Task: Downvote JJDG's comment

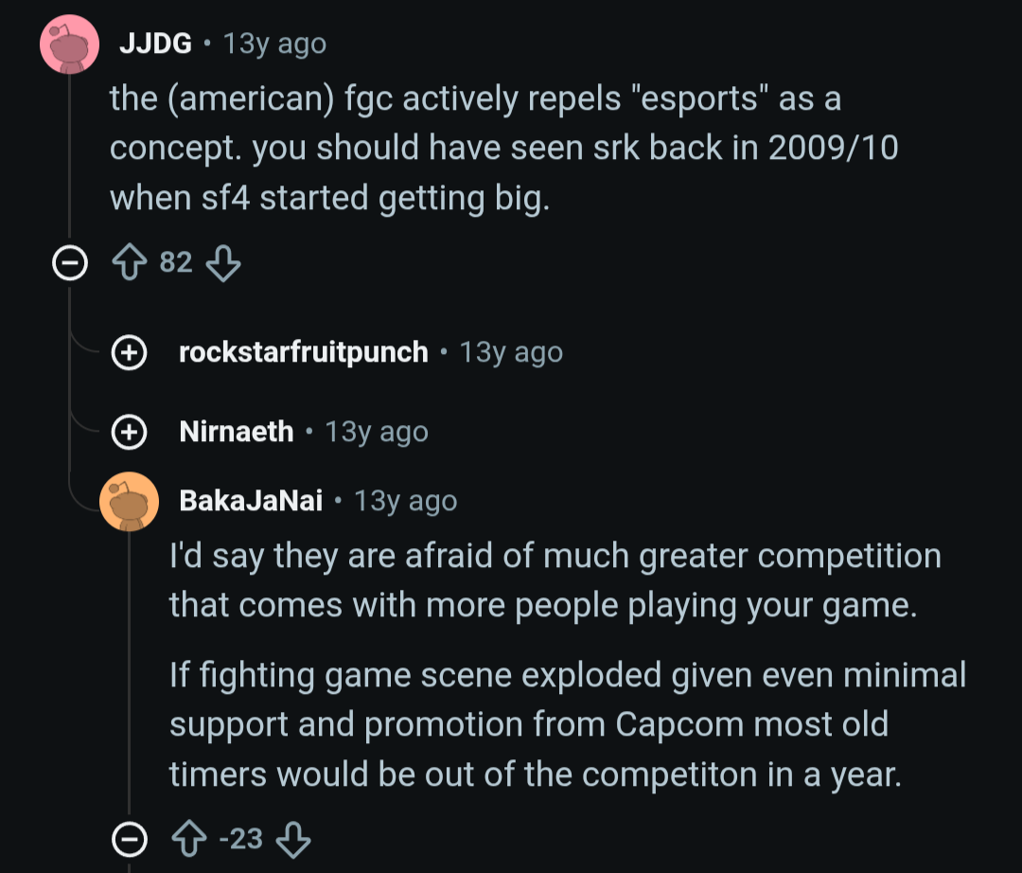Action: (223, 262)
